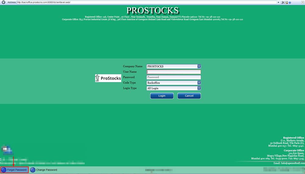The height and width of the screenshot is (174, 305).
Task: Click the PROSTOCKS page heading
Action: tap(152, 10)
